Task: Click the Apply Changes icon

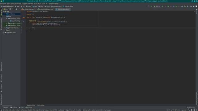Action: 166,6
